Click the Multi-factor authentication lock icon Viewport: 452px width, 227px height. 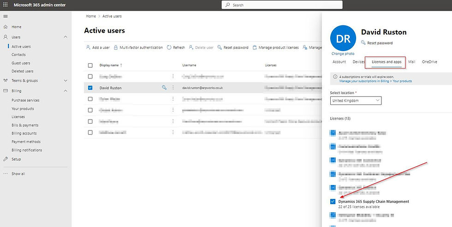116,48
